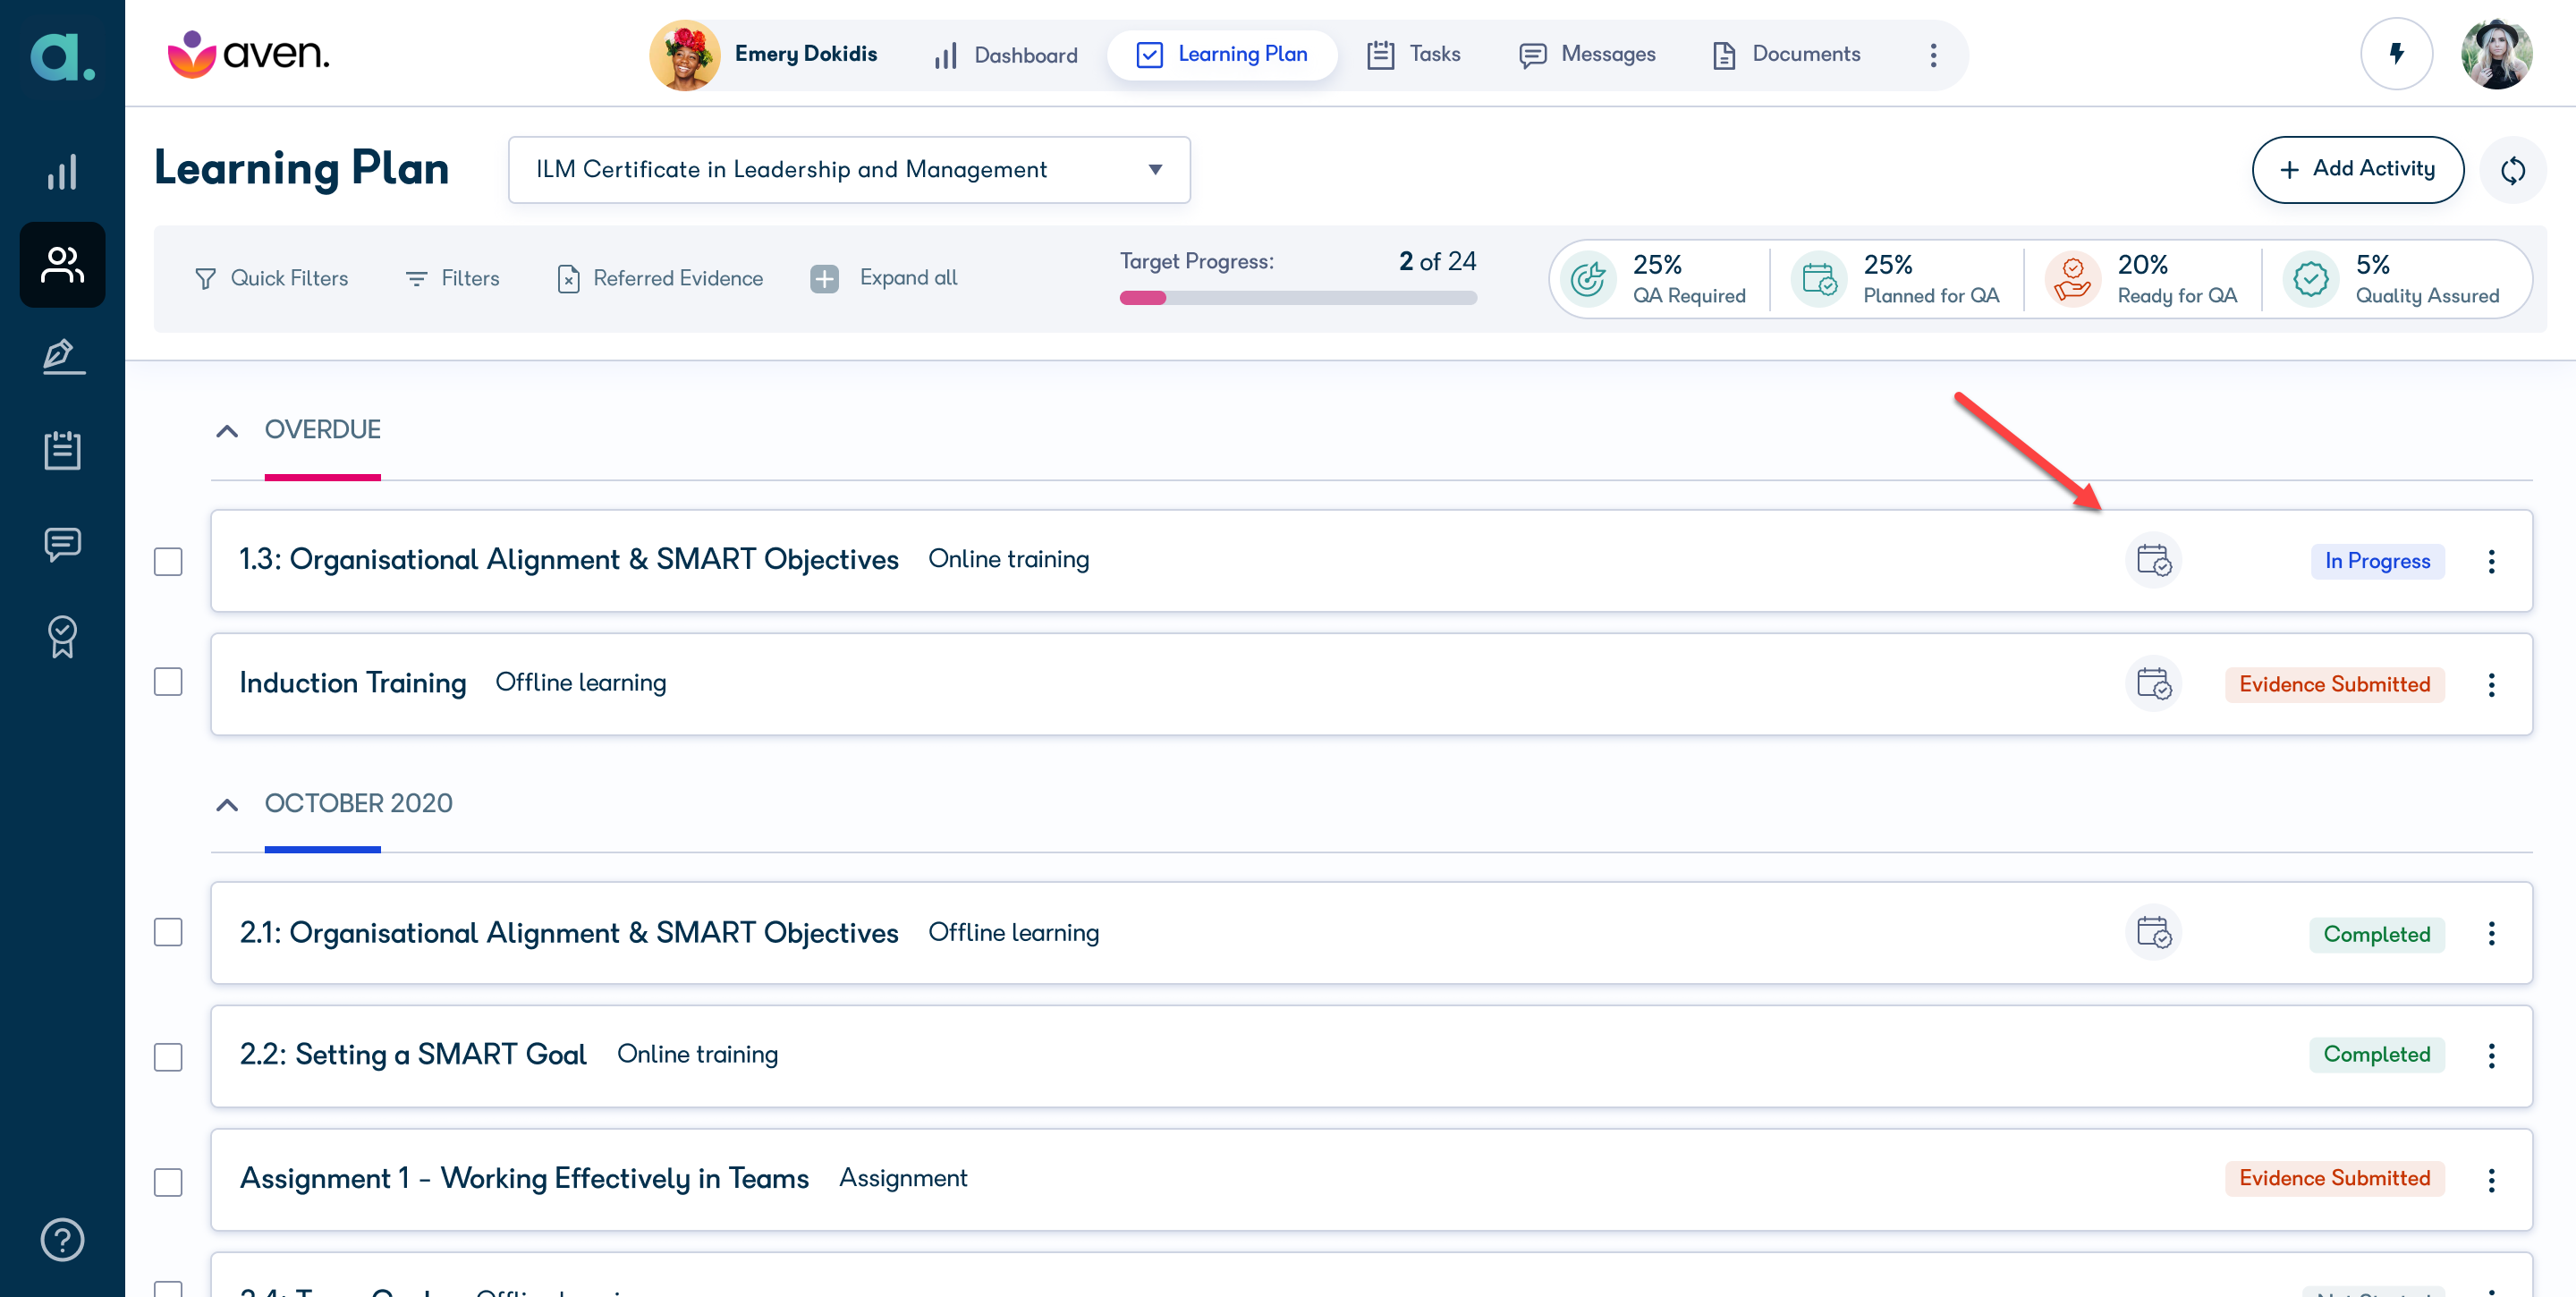Tick checkbox for Assignment 1 Working Effectively
The image size is (2576, 1297).
coord(168,1182)
